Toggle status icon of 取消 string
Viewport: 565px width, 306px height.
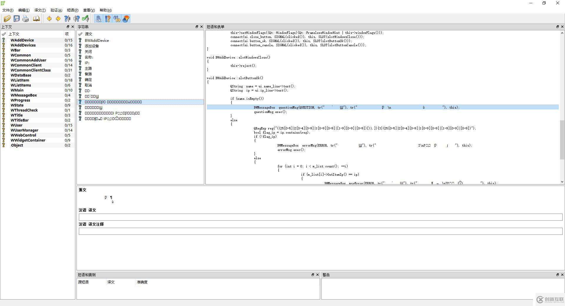point(80,85)
